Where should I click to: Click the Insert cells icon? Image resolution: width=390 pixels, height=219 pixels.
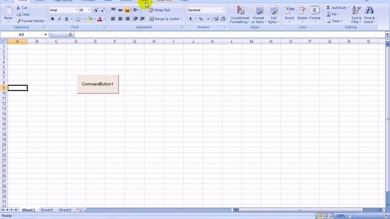coord(289,10)
